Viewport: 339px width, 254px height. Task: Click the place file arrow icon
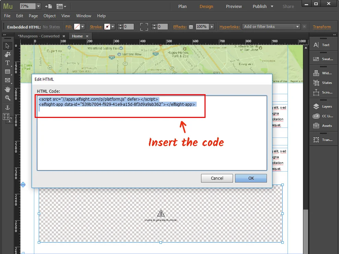pyautogui.click(x=48, y=6)
